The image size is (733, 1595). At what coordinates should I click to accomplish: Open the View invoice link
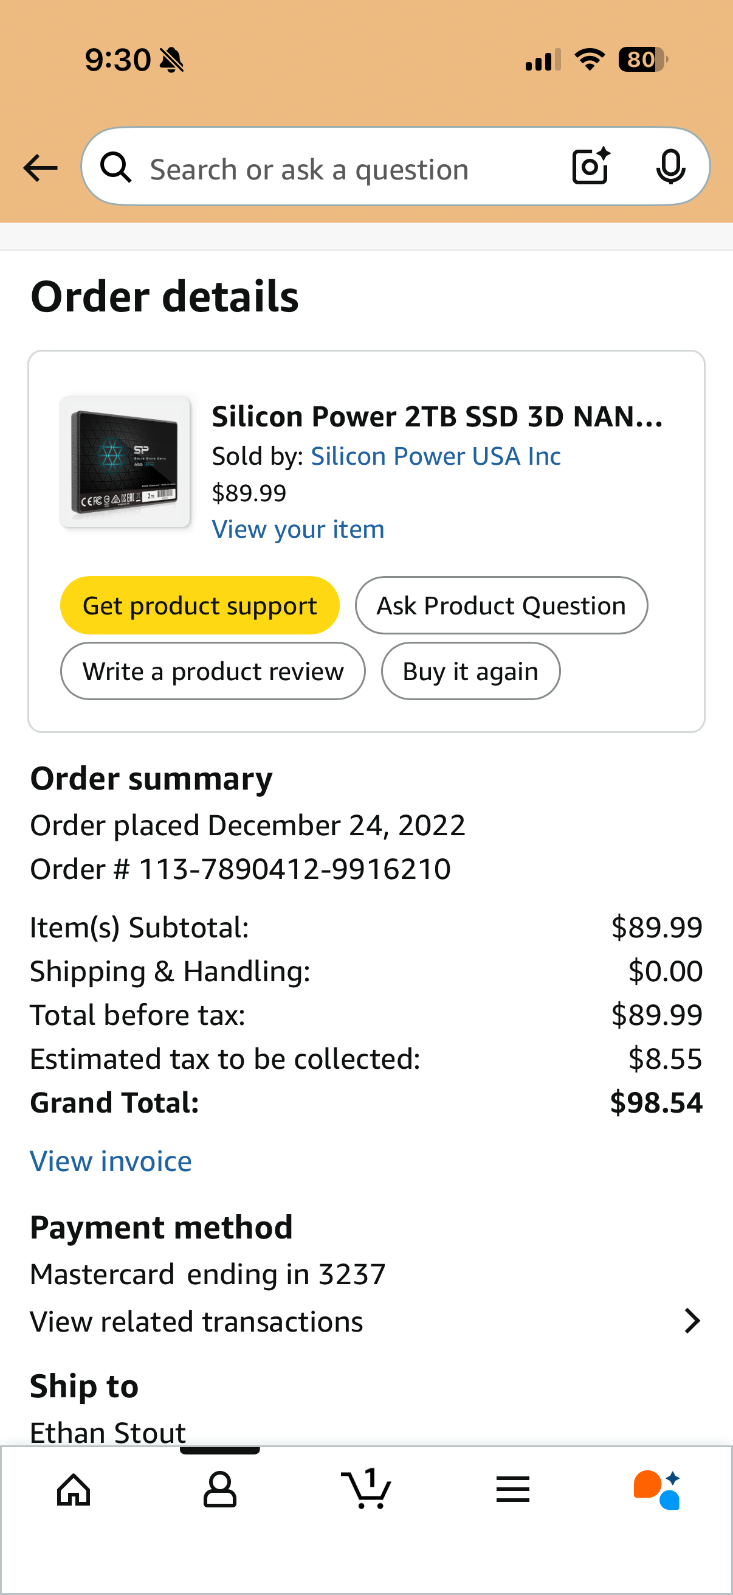point(111,1161)
